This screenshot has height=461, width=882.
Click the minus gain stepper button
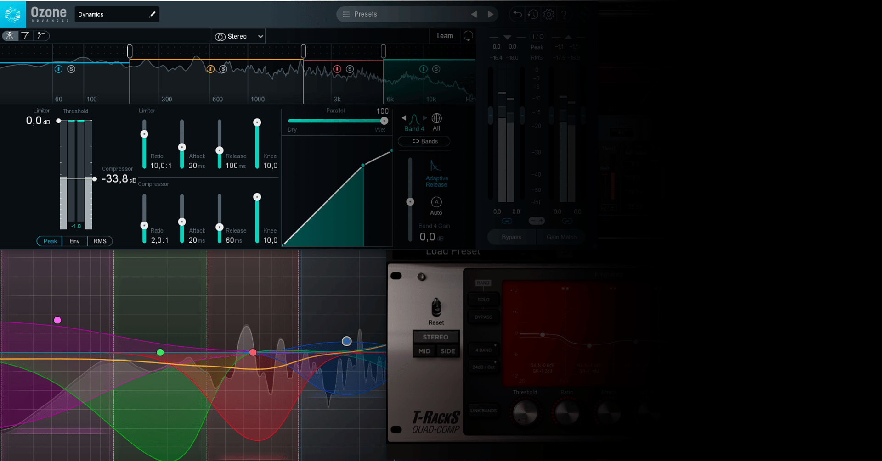coord(532,221)
